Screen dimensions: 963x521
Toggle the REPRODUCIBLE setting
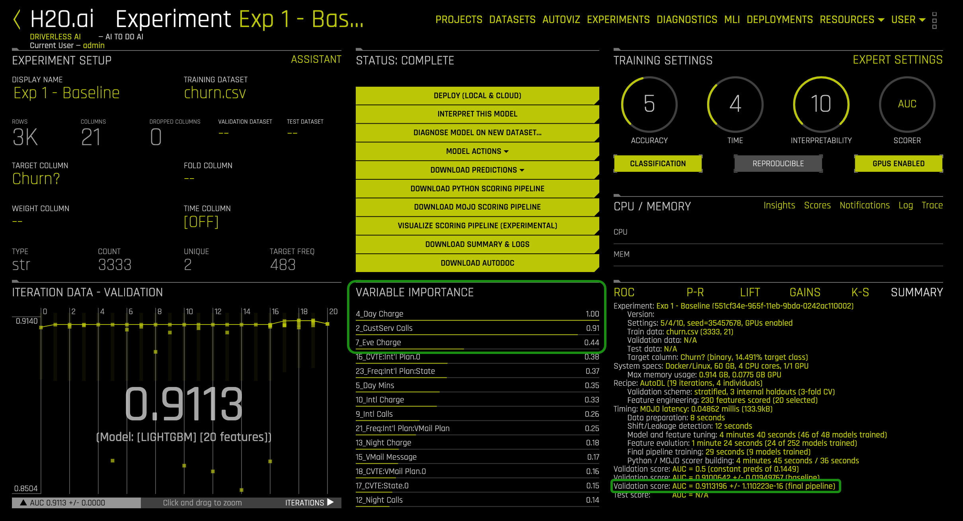tap(778, 163)
